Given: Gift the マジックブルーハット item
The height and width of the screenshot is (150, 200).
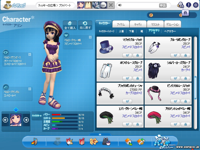Looking at the screenshot, I should tap(137, 55).
